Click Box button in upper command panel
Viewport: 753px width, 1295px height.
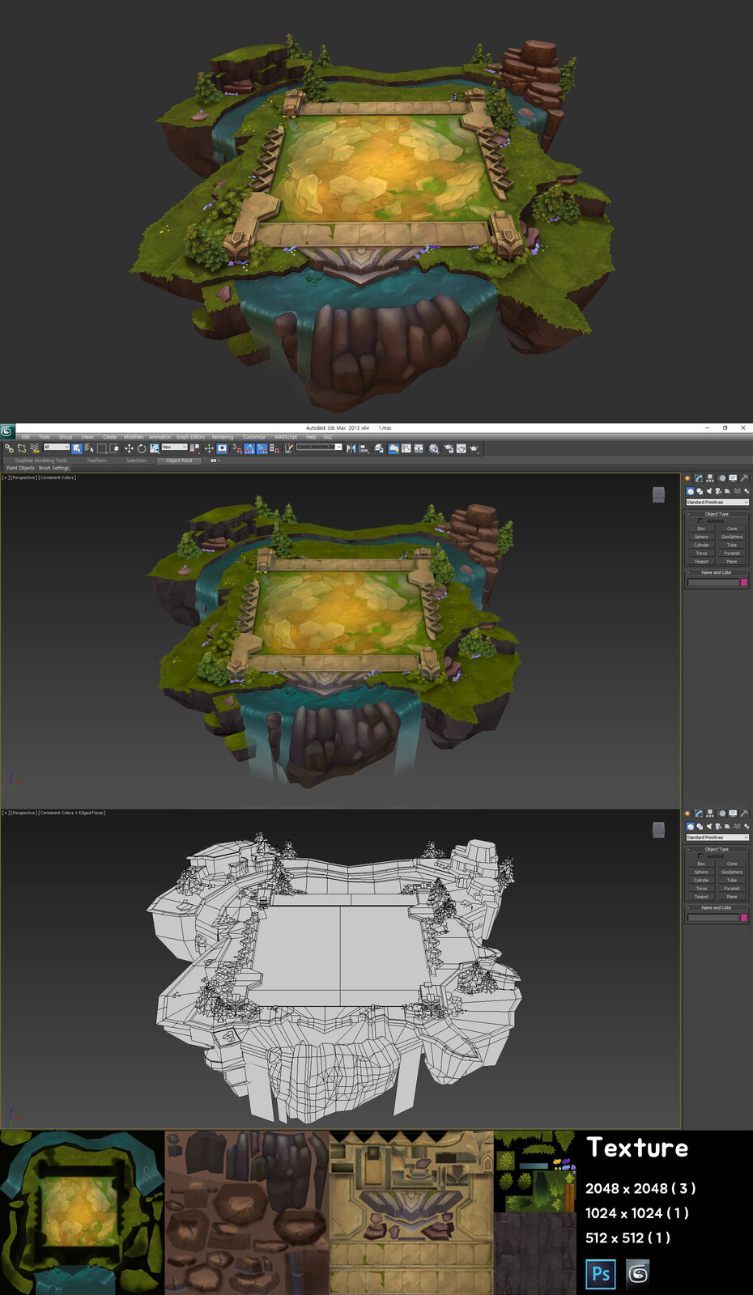701,529
